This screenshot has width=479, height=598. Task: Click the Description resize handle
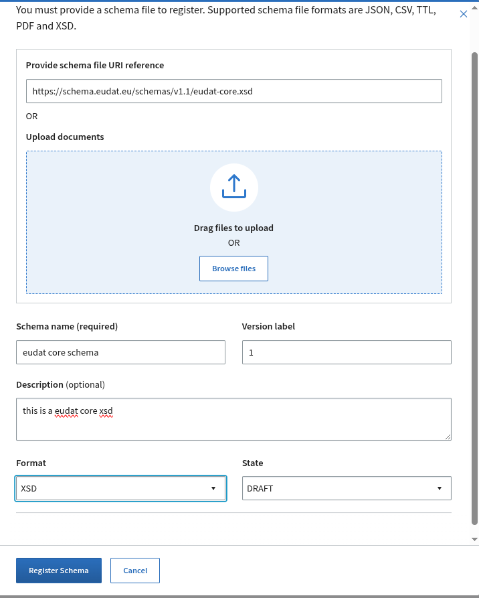[x=448, y=437]
